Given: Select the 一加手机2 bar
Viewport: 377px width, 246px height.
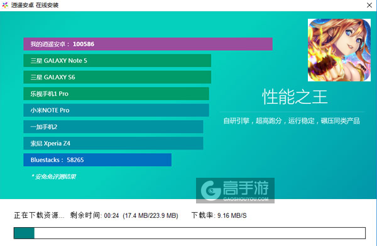Looking at the screenshot, I should (113, 126).
